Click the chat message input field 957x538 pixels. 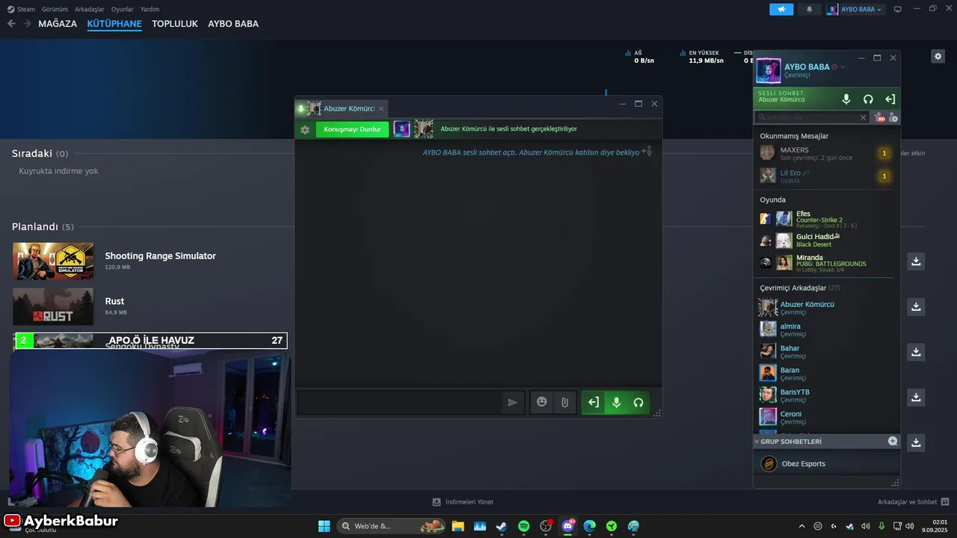[x=399, y=402]
